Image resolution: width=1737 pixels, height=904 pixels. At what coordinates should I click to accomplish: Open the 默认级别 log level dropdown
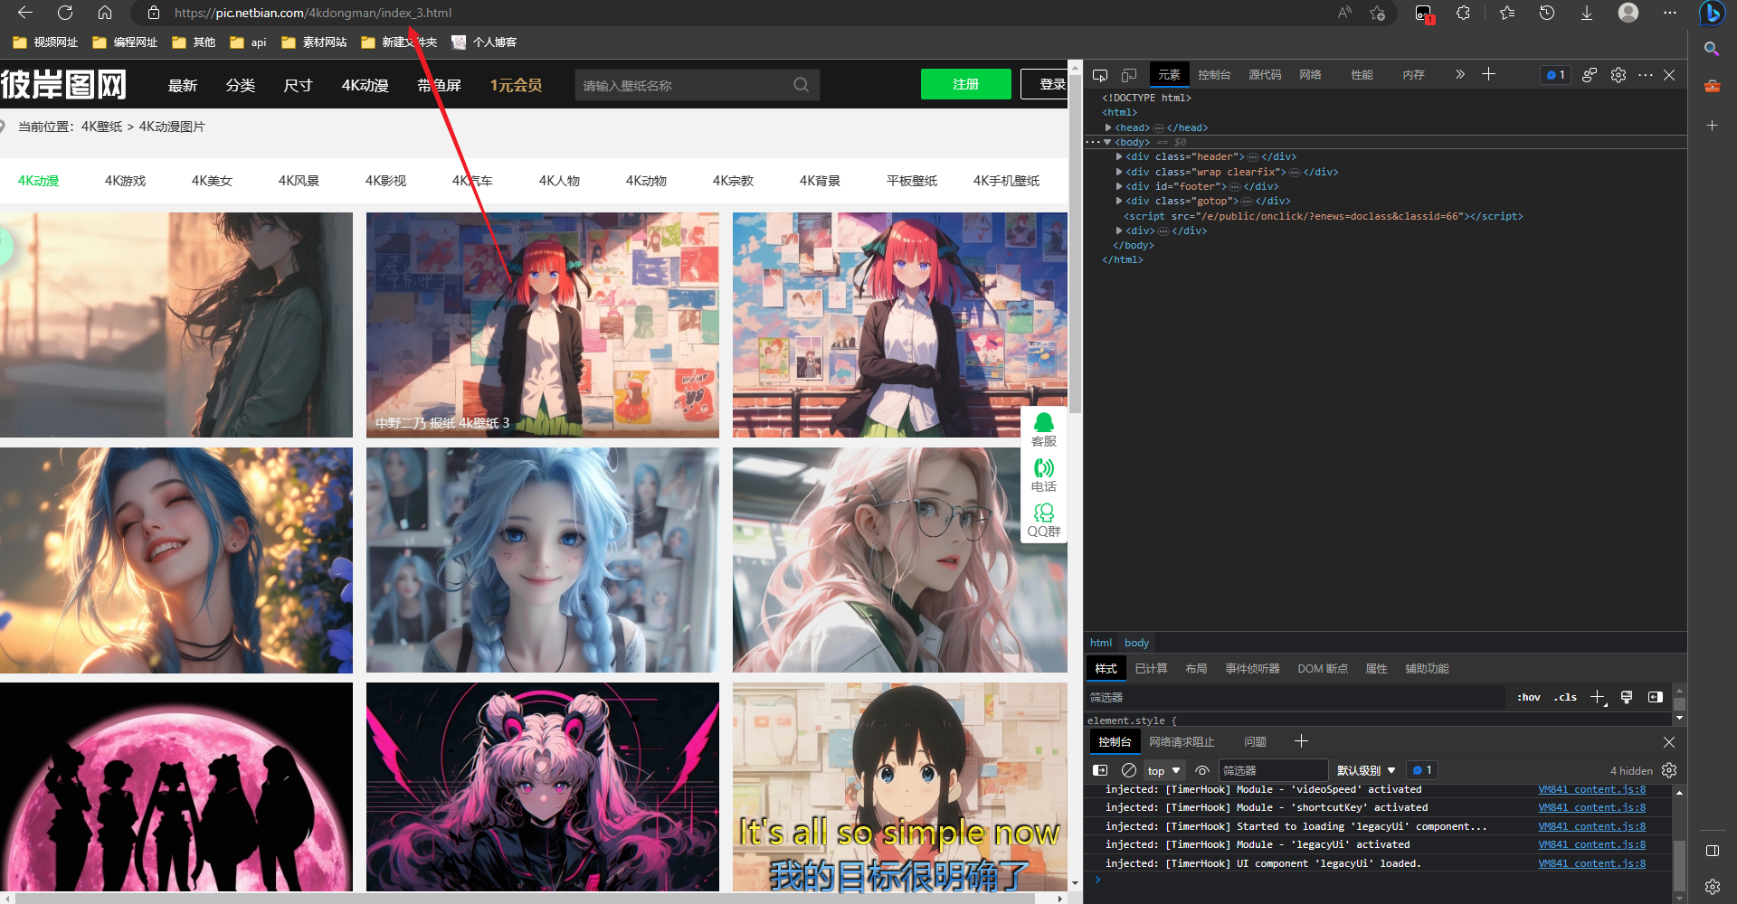point(1366,770)
